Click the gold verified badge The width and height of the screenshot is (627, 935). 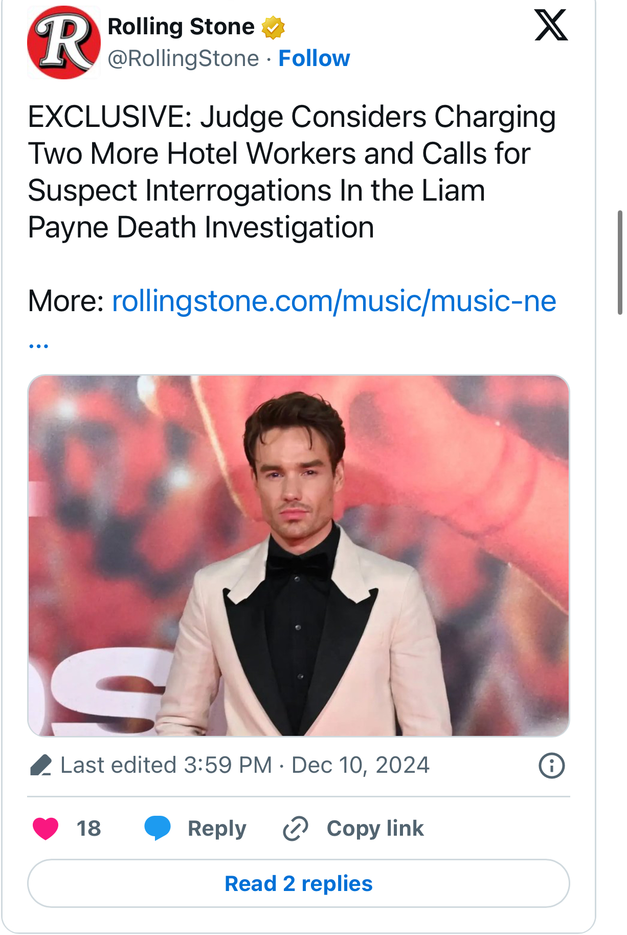(x=273, y=28)
